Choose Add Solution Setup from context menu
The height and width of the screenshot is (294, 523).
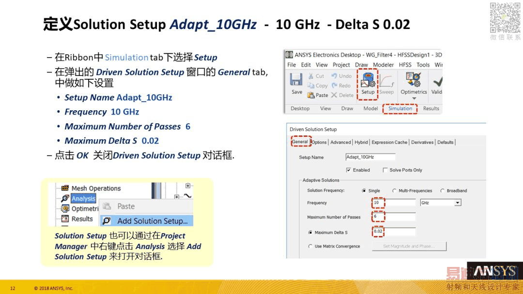[x=146, y=221]
